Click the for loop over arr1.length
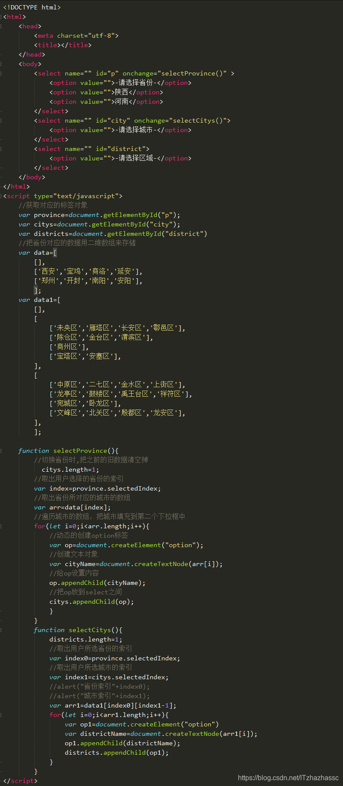 tap(109, 715)
